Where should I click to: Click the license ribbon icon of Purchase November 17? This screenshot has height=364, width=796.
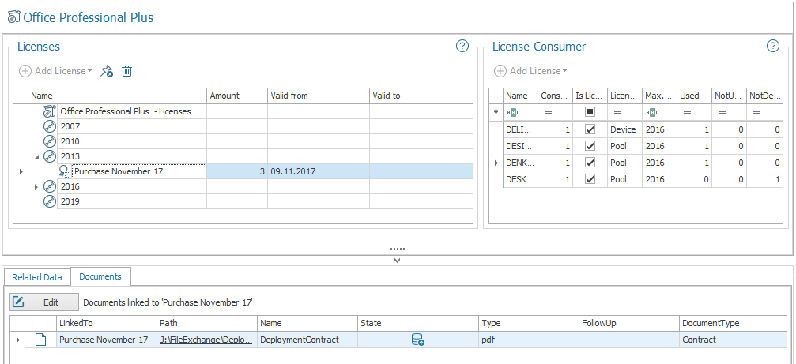(x=65, y=171)
